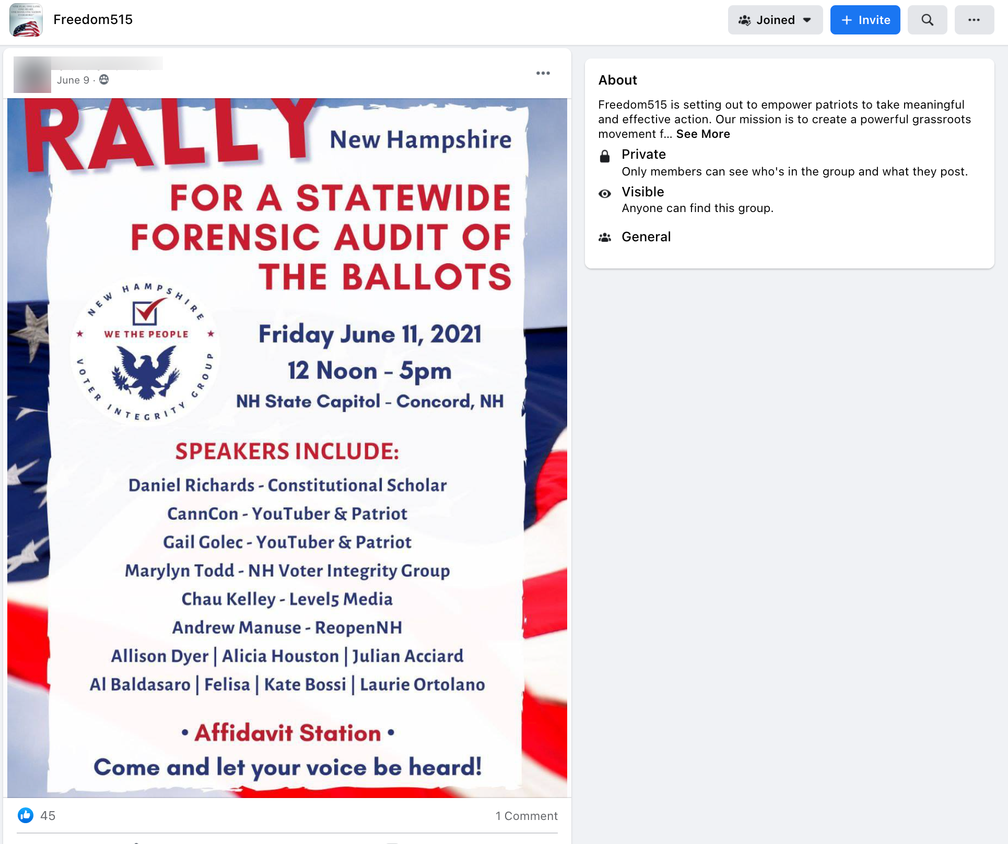
Task: Click the Invite button
Action: click(865, 19)
